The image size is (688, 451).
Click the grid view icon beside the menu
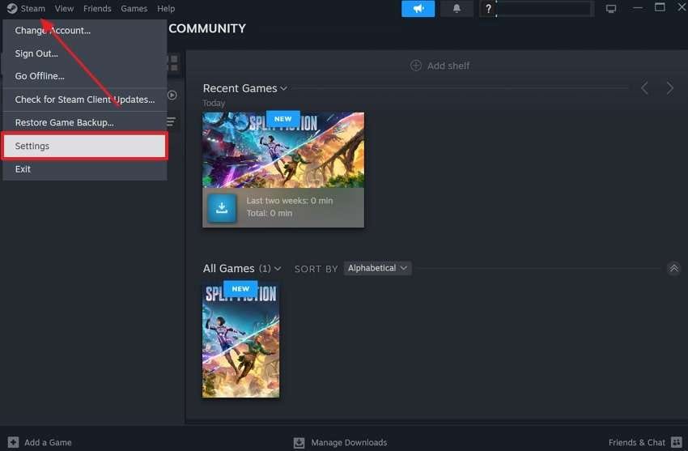tap(174, 63)
